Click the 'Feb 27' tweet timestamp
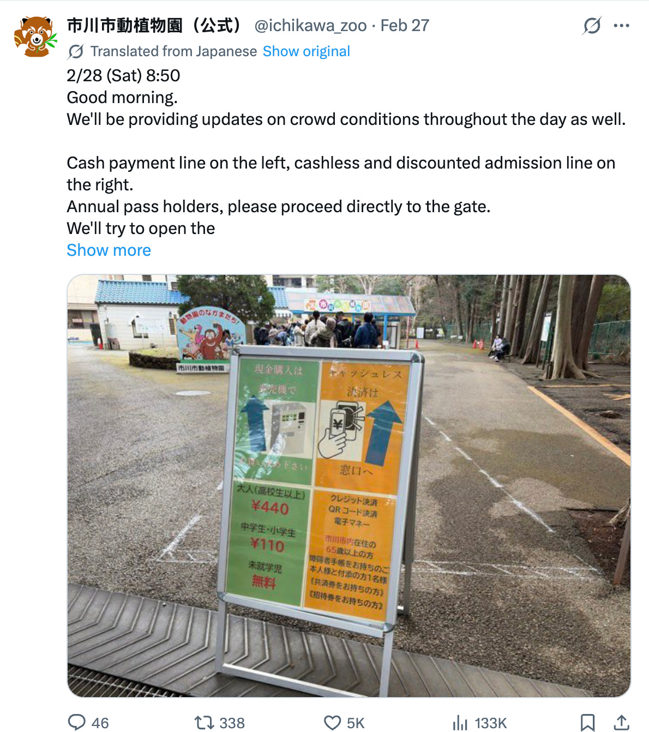This screenshot has height=732, width=649. 405,26
